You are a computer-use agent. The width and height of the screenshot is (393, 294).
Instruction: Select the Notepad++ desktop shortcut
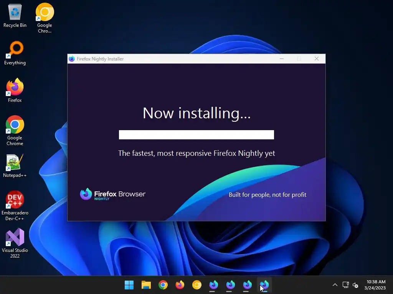point(15,165)
